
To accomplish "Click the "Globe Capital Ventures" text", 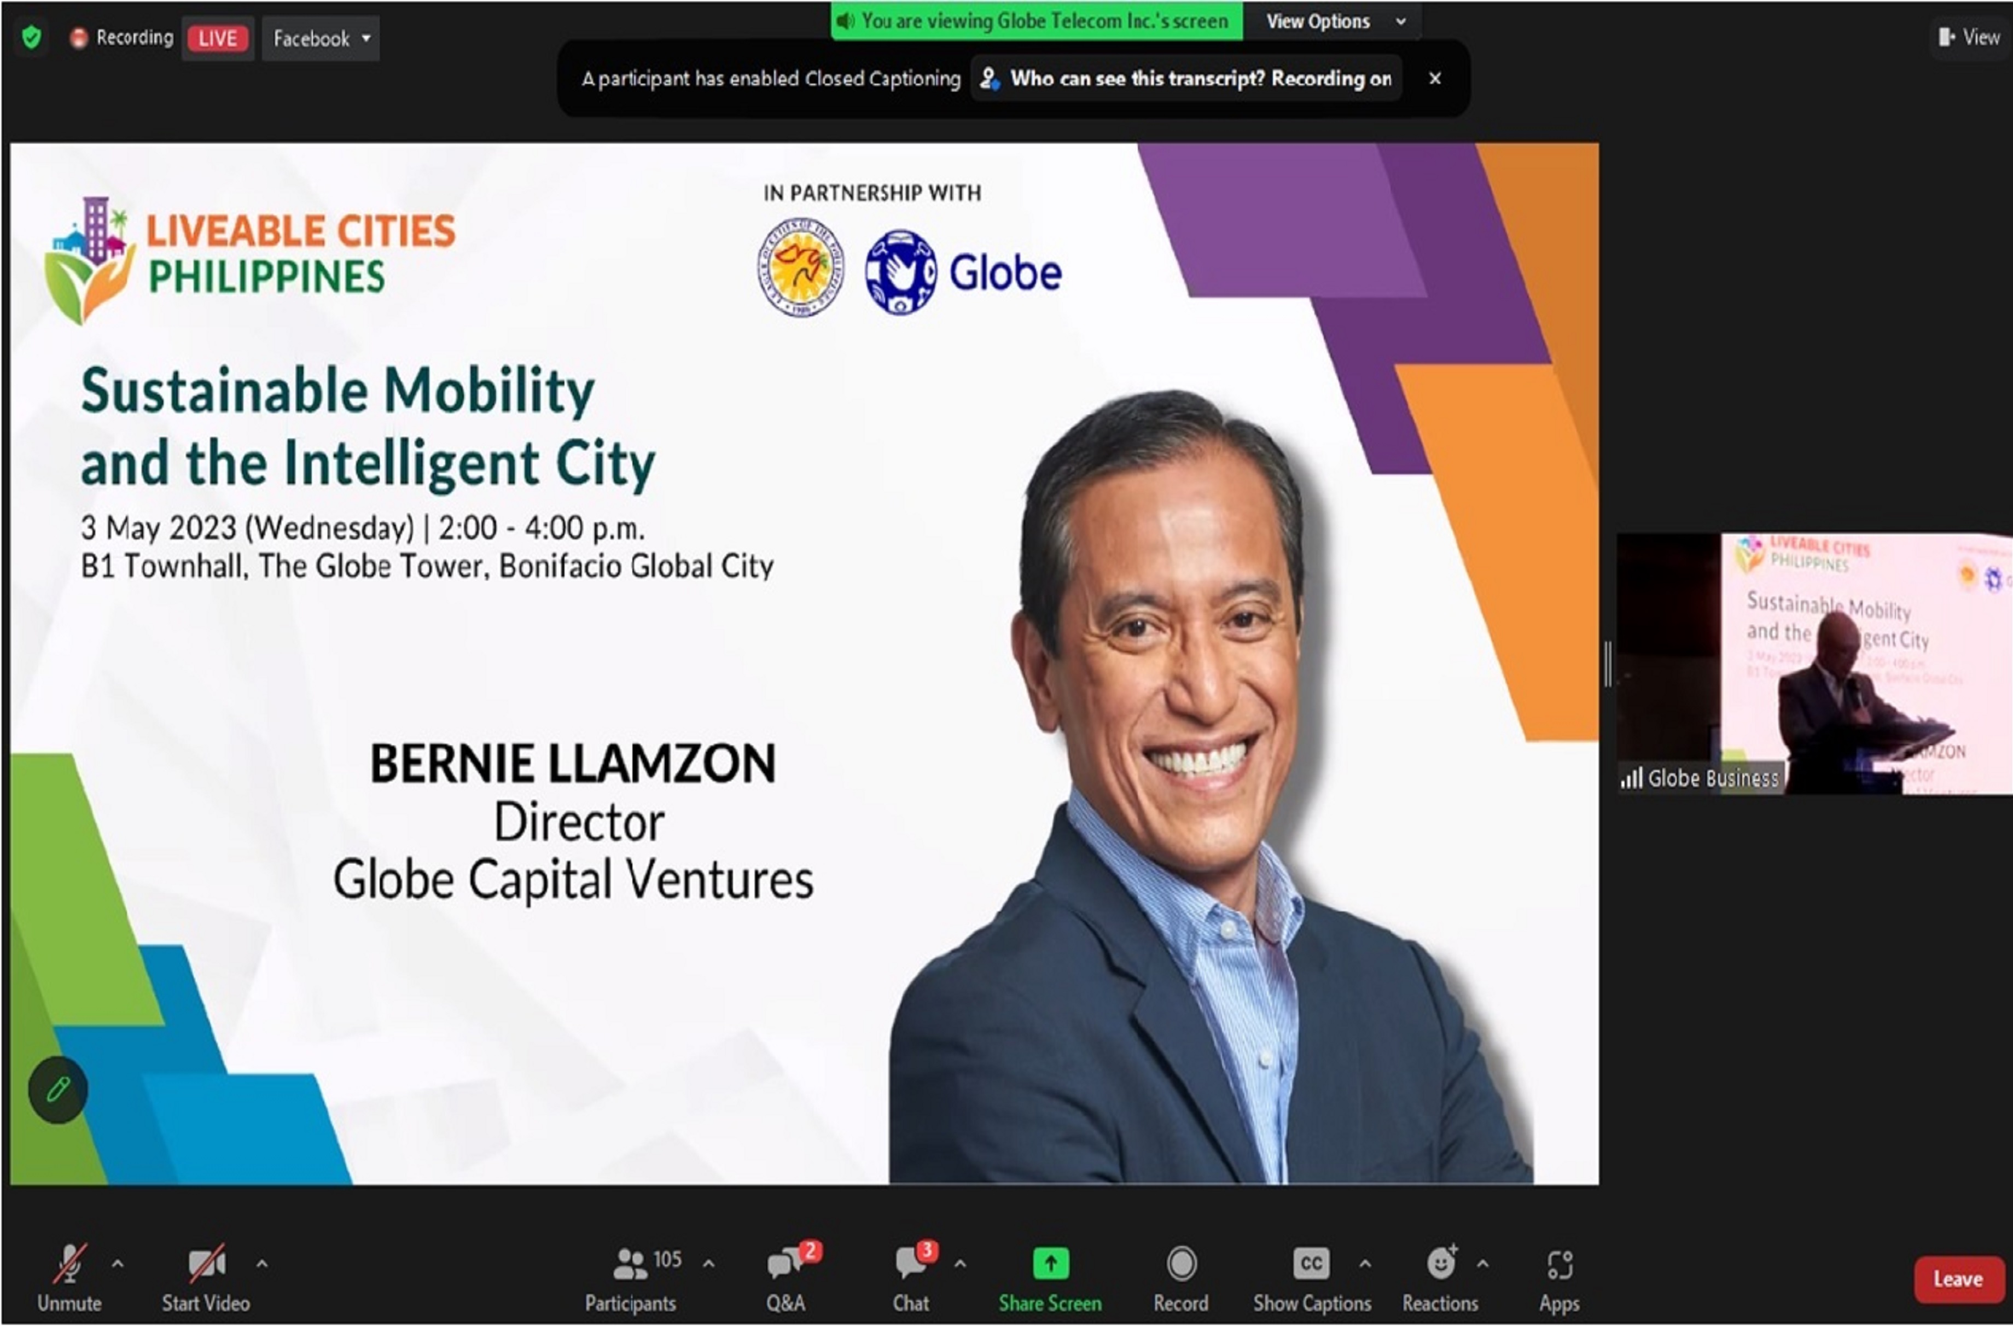I will click(x=573, y=880).
